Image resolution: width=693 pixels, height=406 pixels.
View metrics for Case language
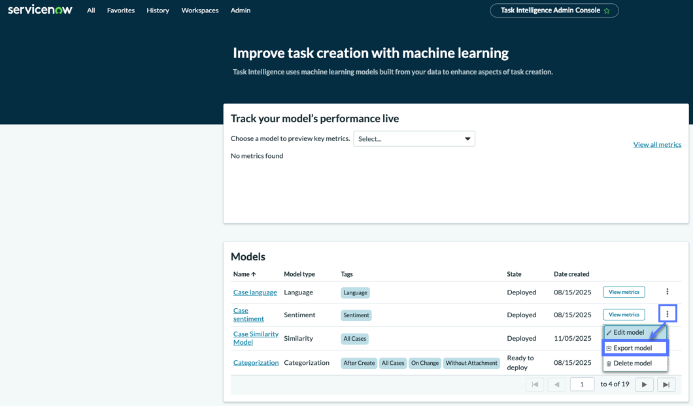[x=624, y=292]
